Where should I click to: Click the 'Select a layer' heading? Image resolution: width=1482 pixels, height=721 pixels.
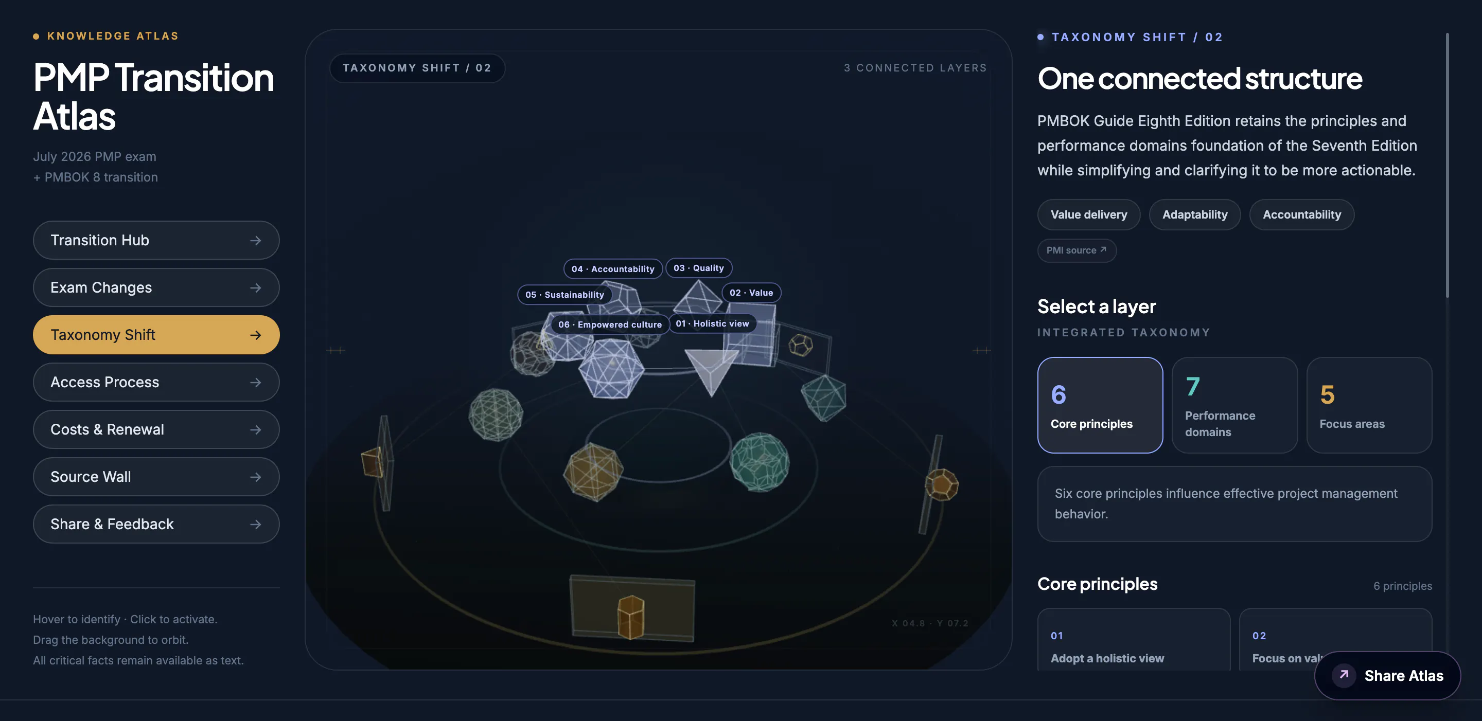(x=1097, y=307)
